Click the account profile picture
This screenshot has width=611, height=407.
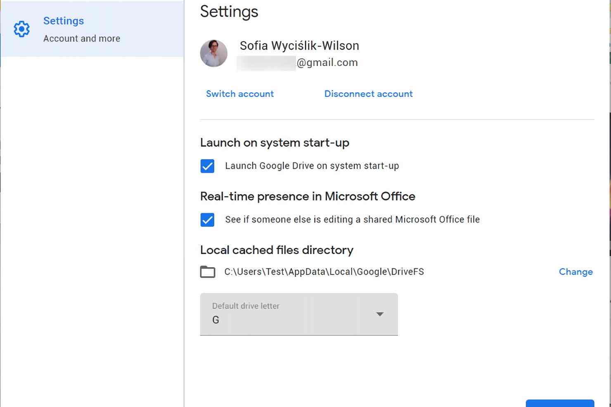214,53
